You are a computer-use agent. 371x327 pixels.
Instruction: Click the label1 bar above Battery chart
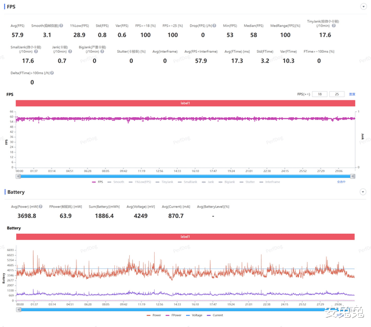(x=185, y=237)
